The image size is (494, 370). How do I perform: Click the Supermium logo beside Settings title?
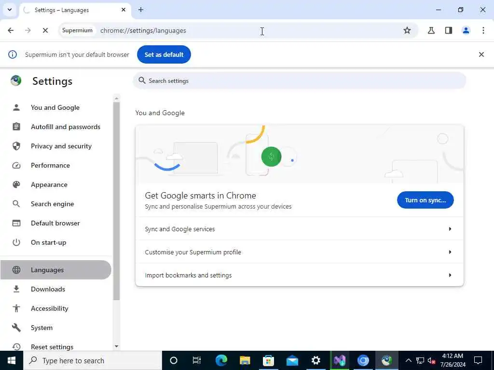16,81
